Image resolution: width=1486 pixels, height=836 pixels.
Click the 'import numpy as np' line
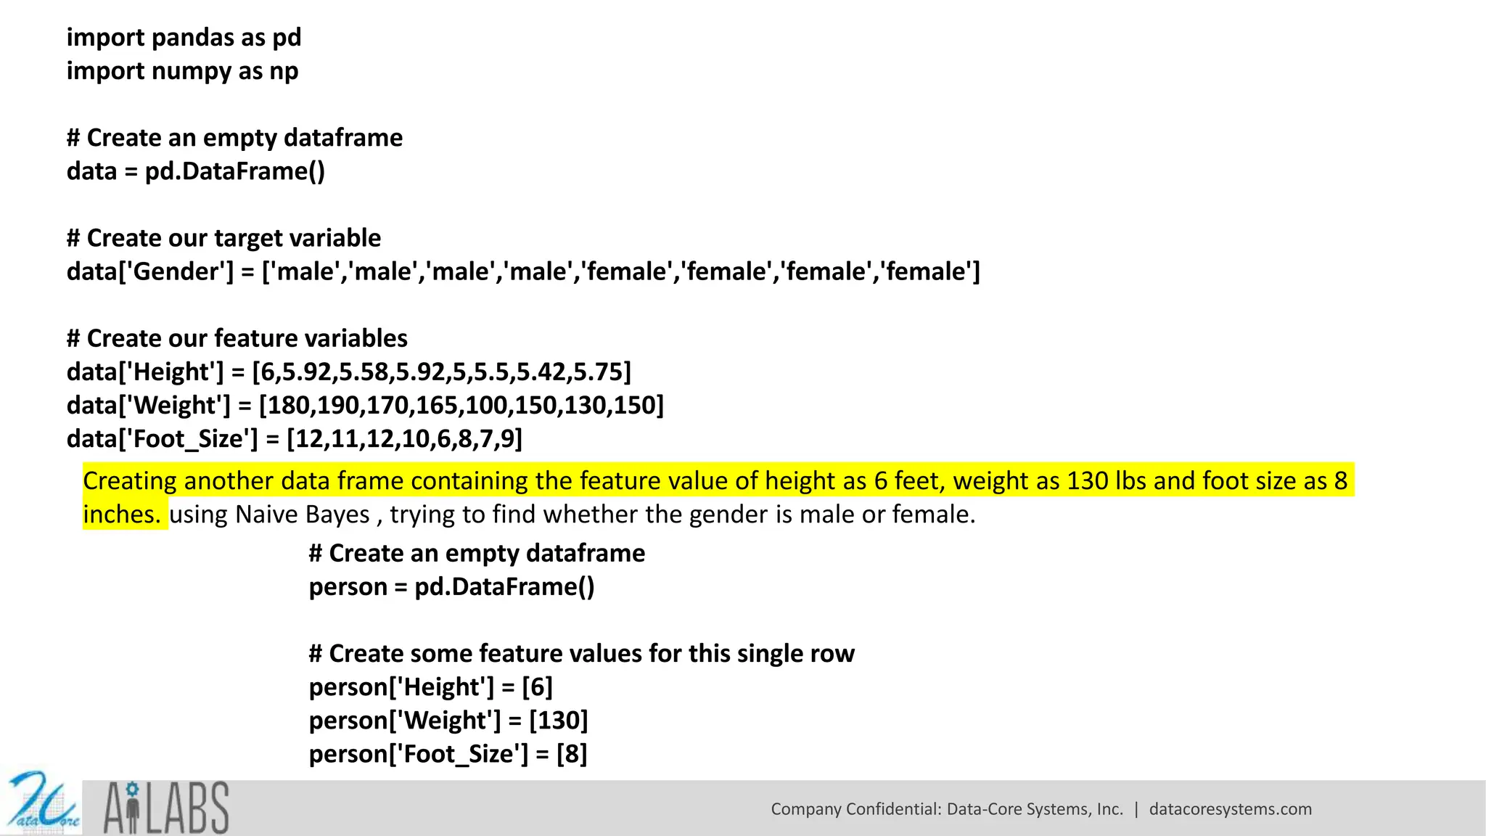(x=182, y=71)
